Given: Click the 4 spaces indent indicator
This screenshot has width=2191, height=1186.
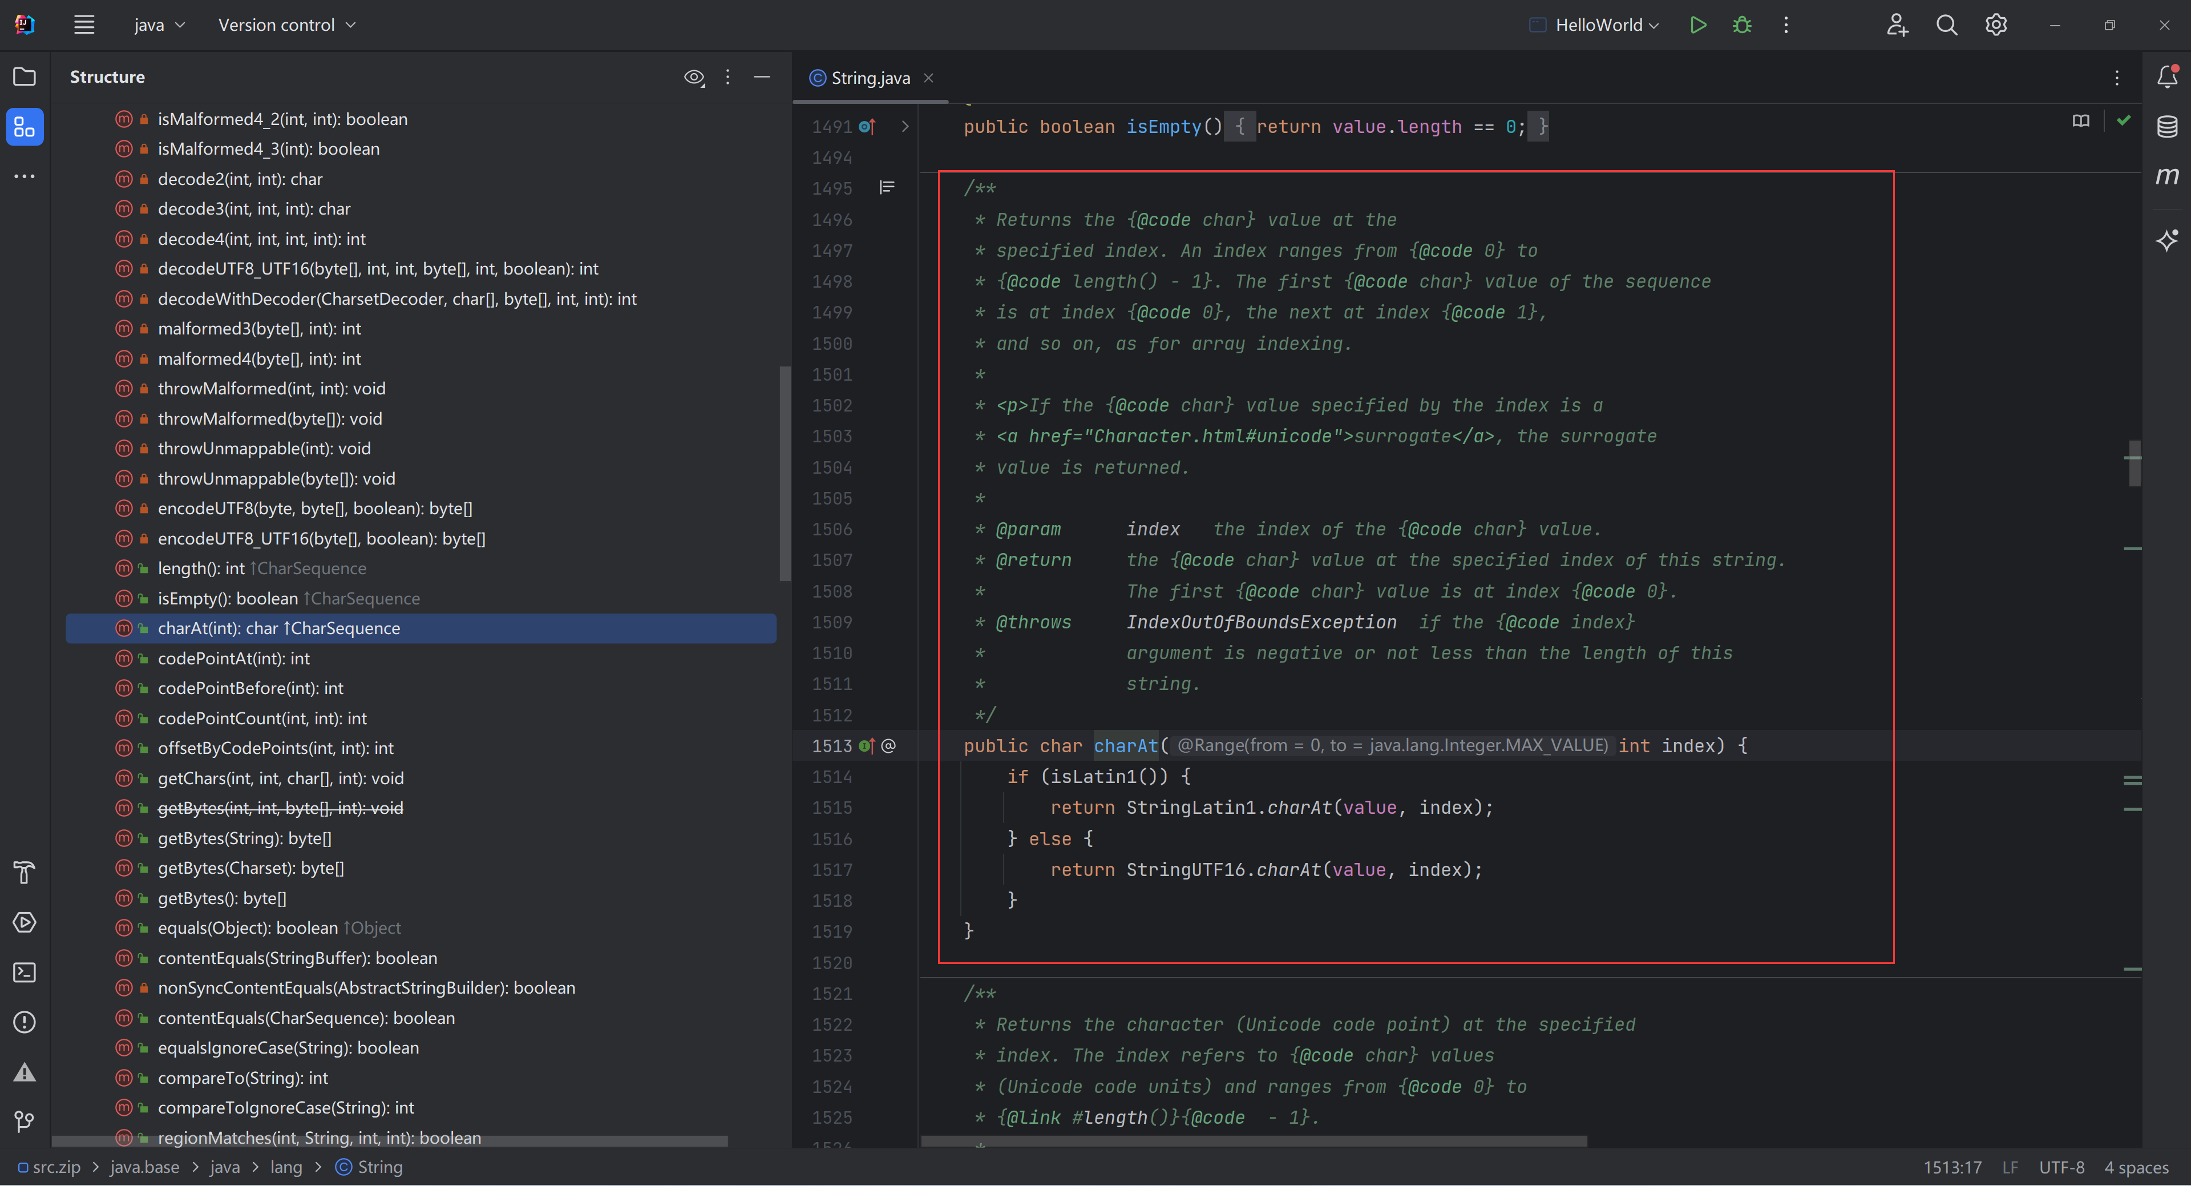Looking at the screenshot, I should (2136, 1167).
